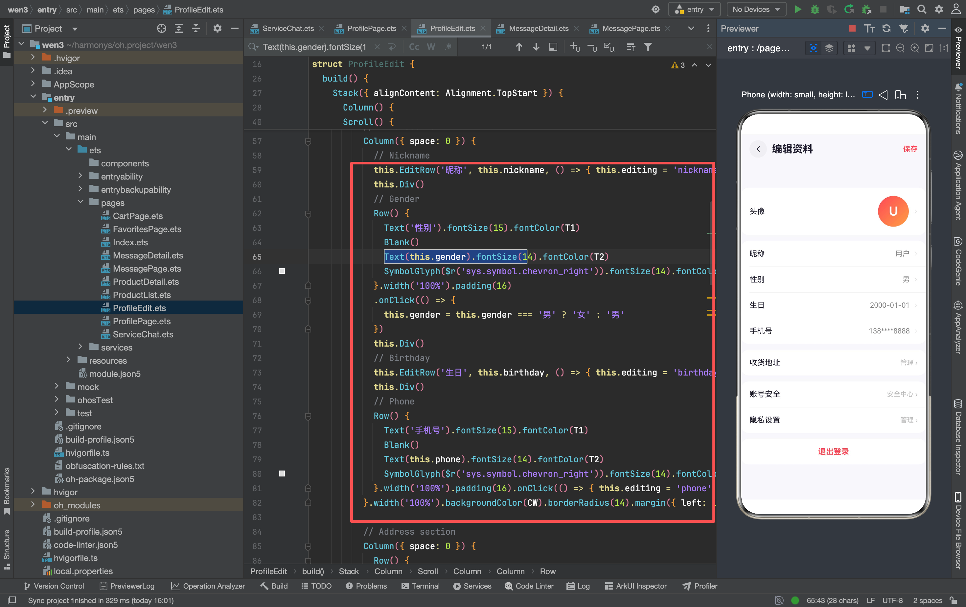Expand the services folder
Viewport: 966px width, 607px height.
pyautogui.click(x=80, y=347)
